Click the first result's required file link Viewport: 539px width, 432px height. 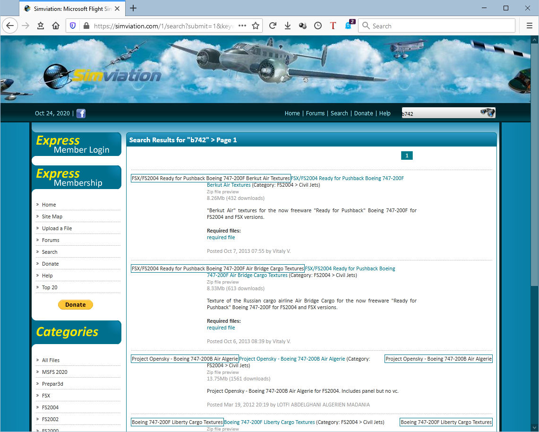(x=221, y=238)
